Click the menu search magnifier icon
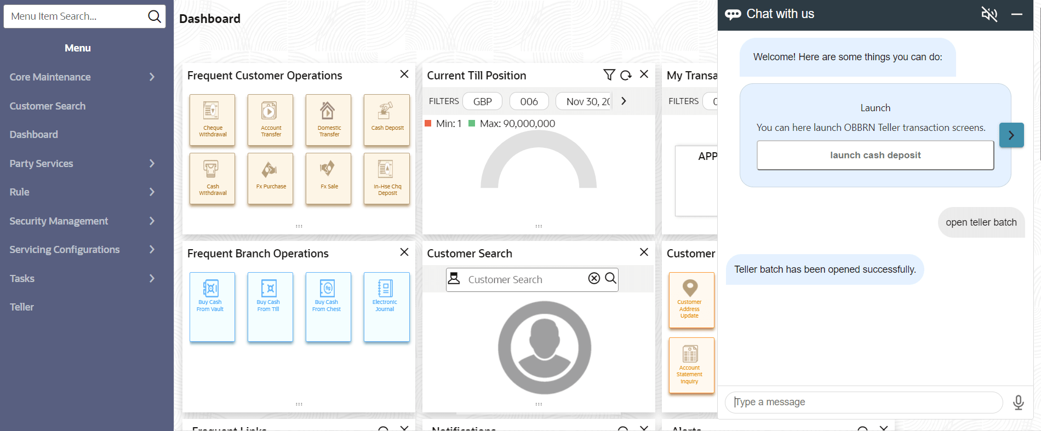The height and width of the screenshot is (431, 1041). (155, 16)
